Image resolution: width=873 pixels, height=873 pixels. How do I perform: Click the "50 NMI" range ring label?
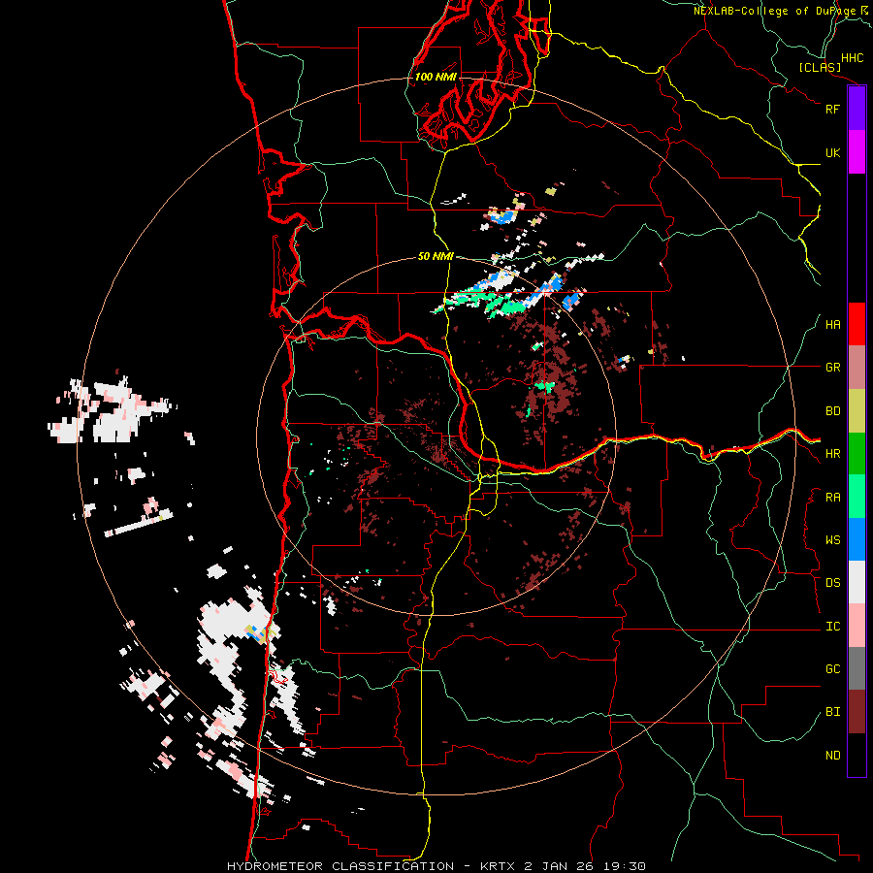(x=436, y=257)
